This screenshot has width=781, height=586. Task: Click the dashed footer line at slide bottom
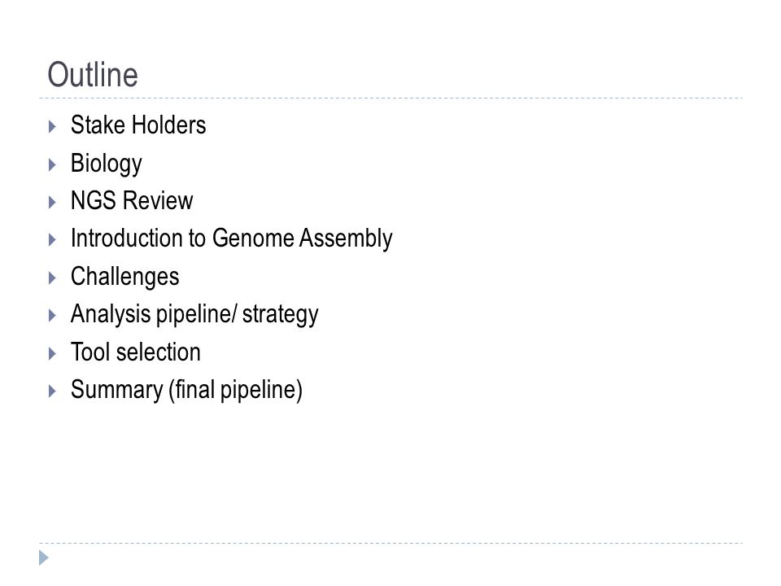click(x=390, y=543)
